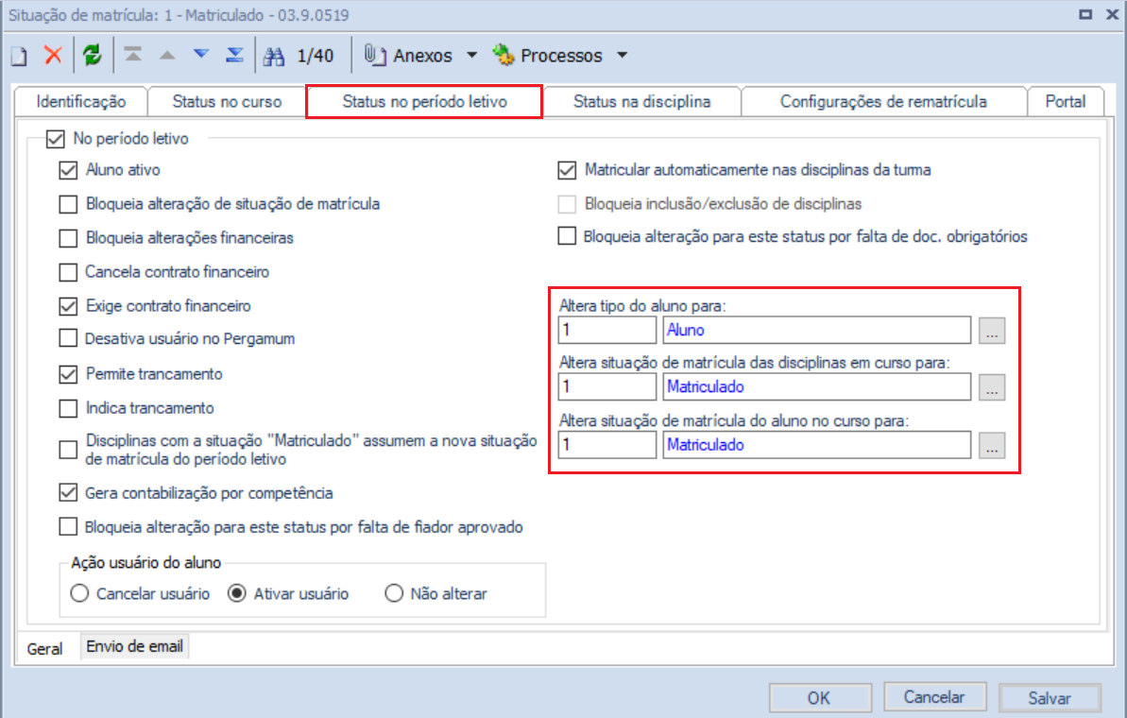
Task: Maximize the dialog window
Action: point(1085,14)
